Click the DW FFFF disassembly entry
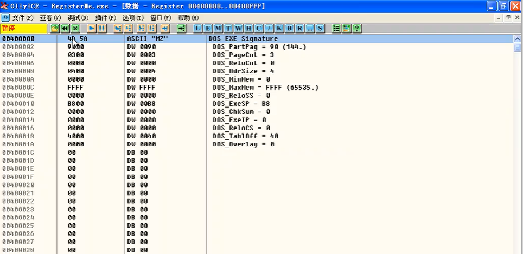523x254 pixels. (142, 88)
